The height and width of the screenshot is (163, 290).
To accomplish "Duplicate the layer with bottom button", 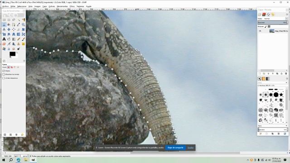I will point(277,73).
